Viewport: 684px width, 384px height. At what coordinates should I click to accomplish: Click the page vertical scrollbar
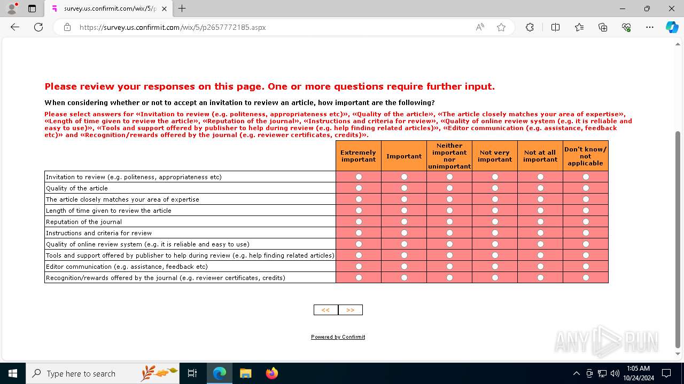pos(678,239)
